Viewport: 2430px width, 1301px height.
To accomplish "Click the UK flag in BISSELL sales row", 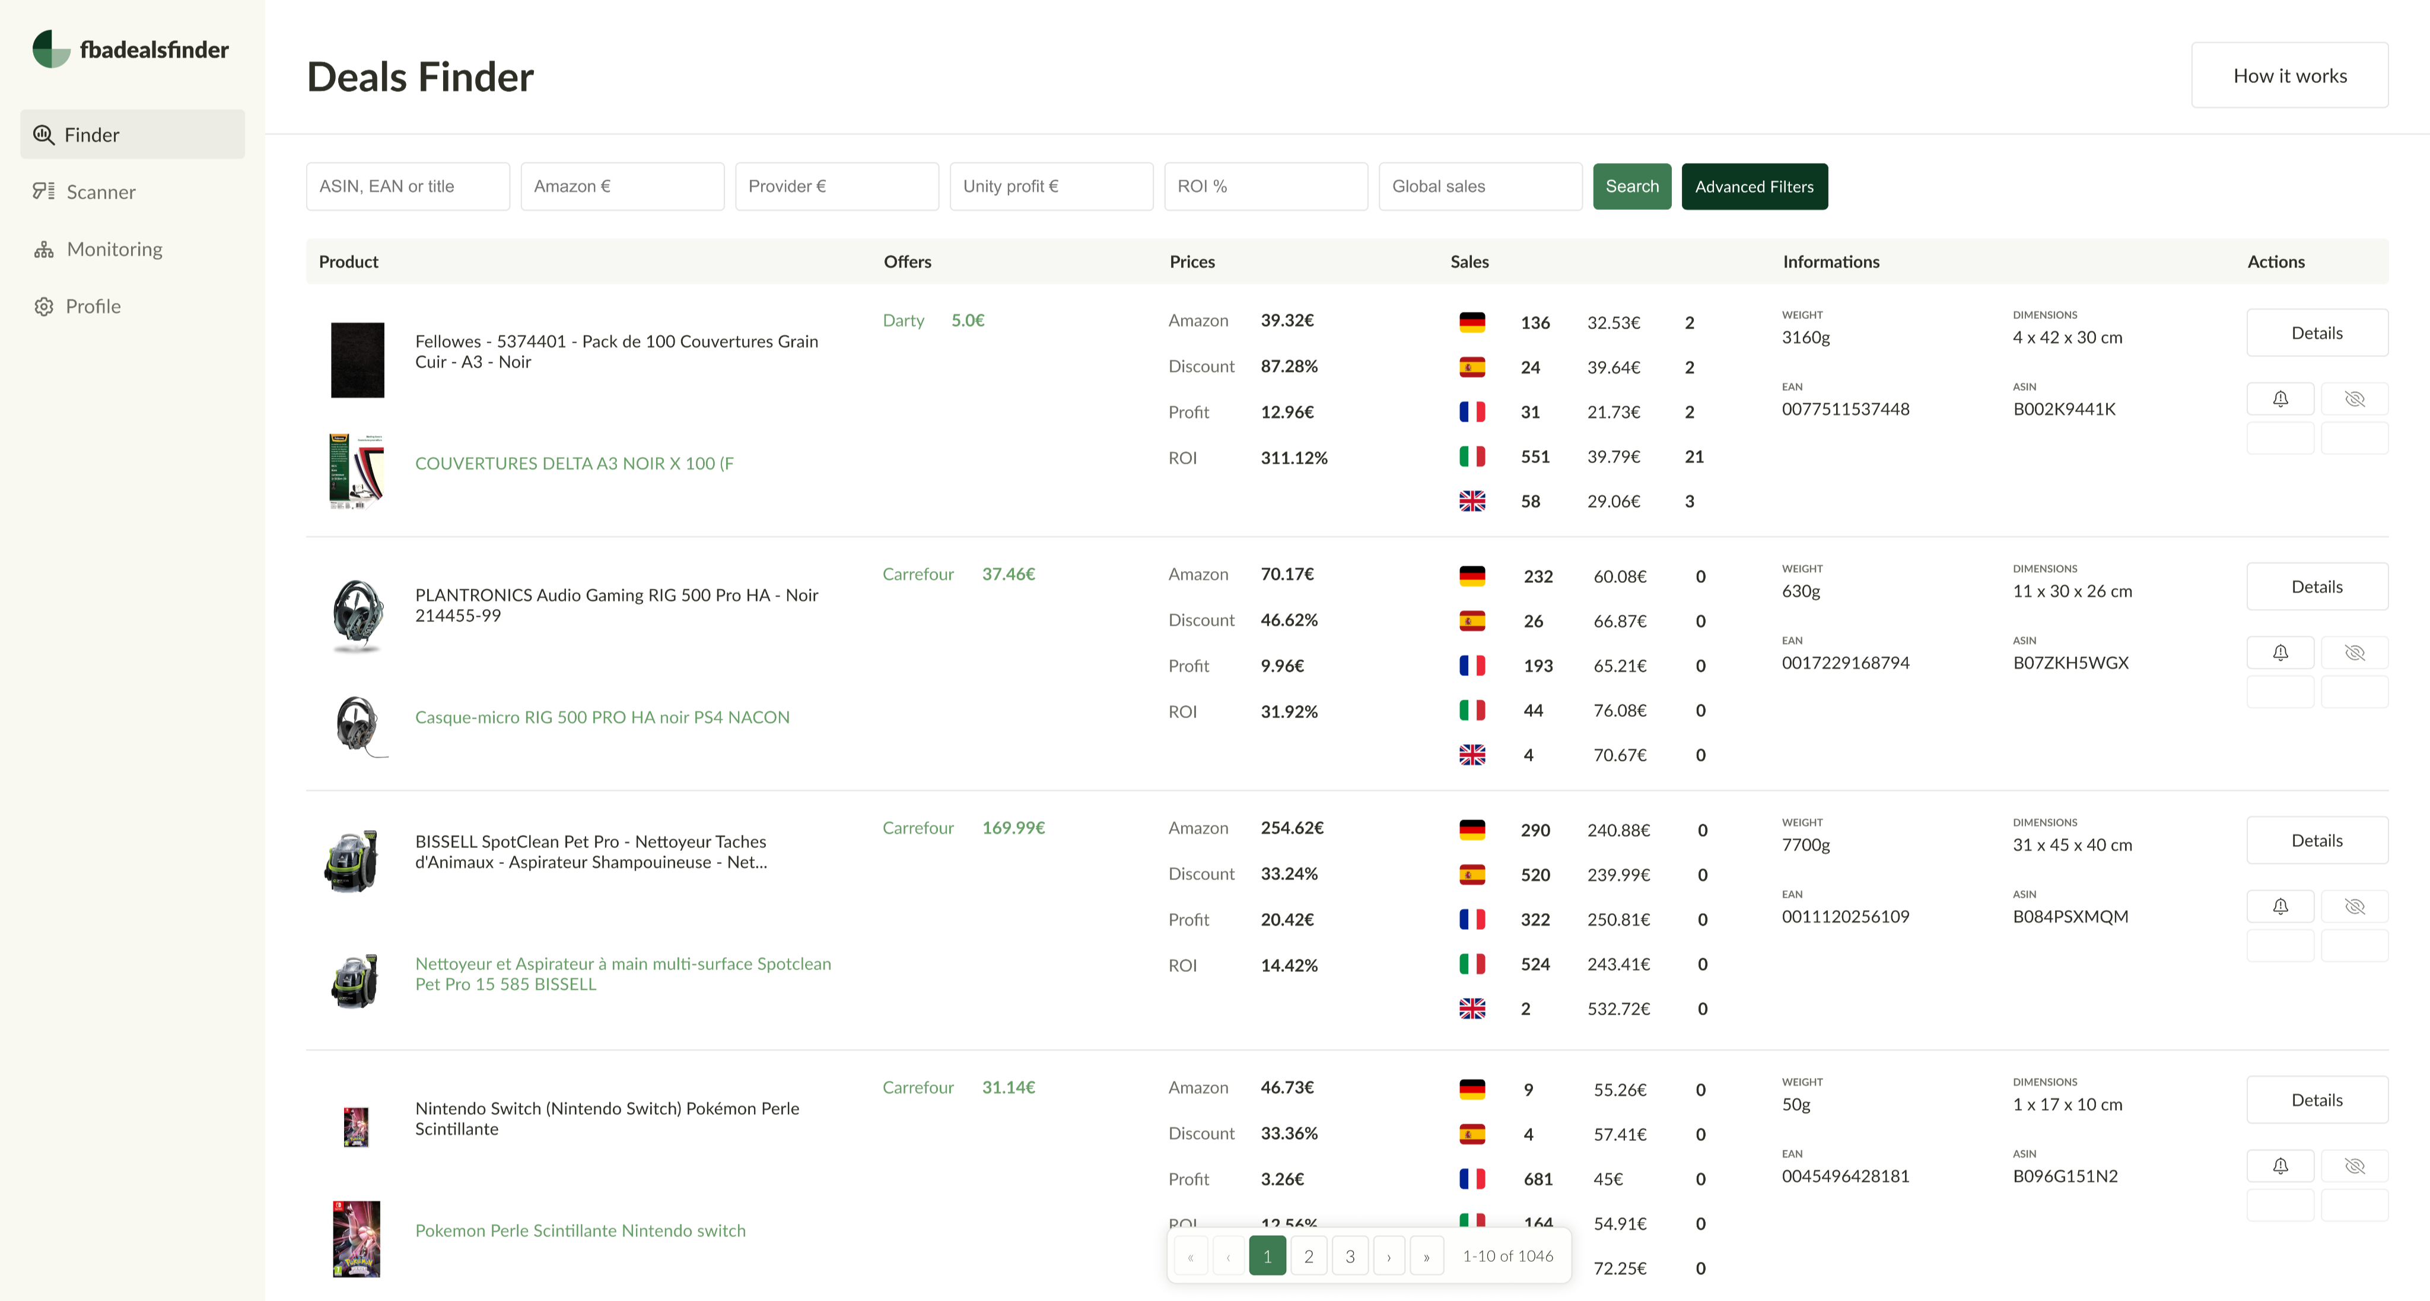I will (1471, 1009).
